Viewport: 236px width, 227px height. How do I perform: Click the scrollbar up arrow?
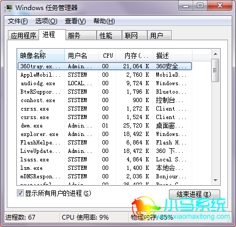215,54
